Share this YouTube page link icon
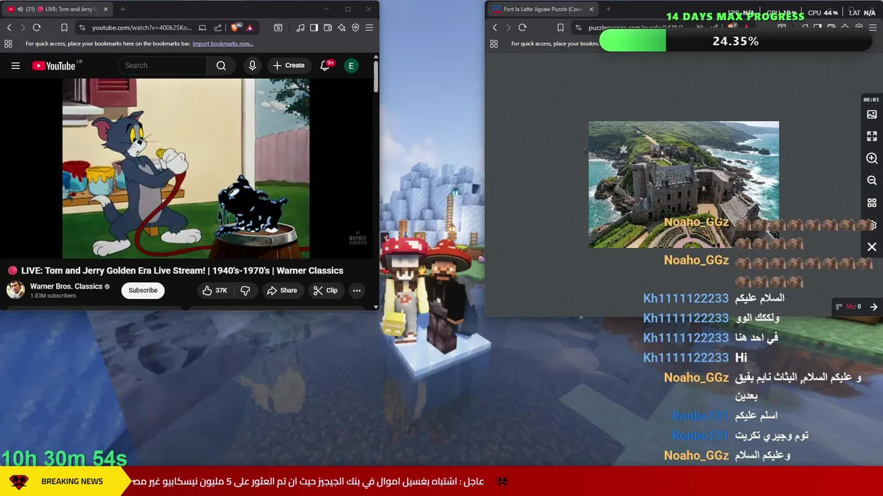This screenshot has width=883, height=496. pos(218,28)
